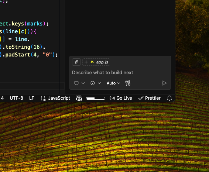The width and height of the screenshot is (209, 172).
Task: Click the Prettier status item
Action: 149,98
